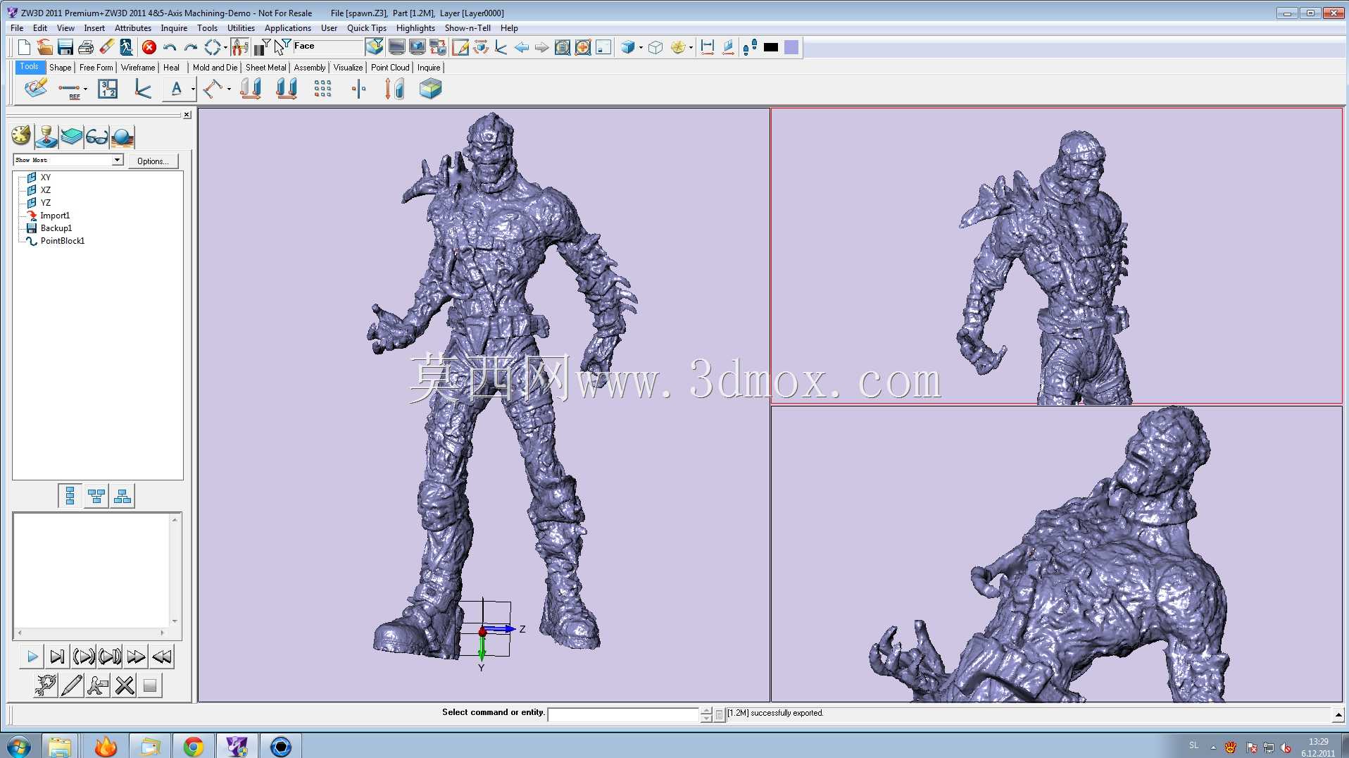Select Import1 in the history tree
The image size is (1349, 758).
55,216
